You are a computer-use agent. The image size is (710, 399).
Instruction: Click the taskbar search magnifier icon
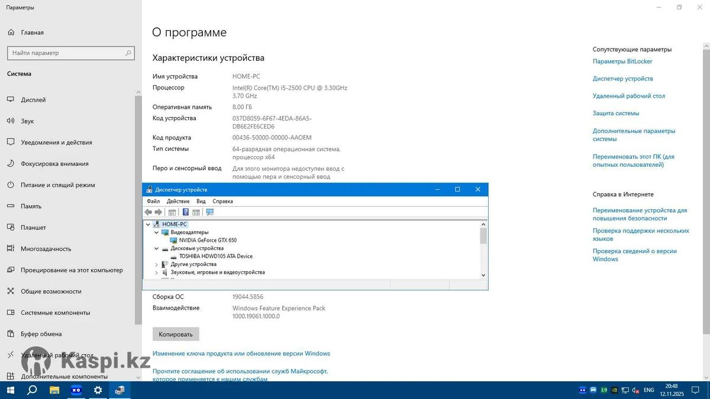33,390
